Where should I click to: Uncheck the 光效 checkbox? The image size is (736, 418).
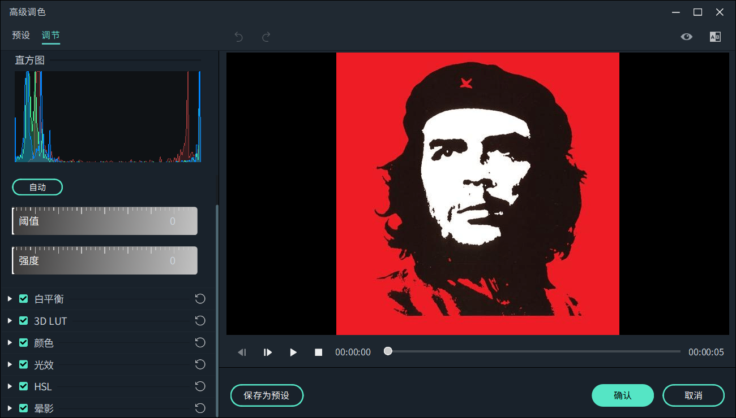(x=24, y=365)
